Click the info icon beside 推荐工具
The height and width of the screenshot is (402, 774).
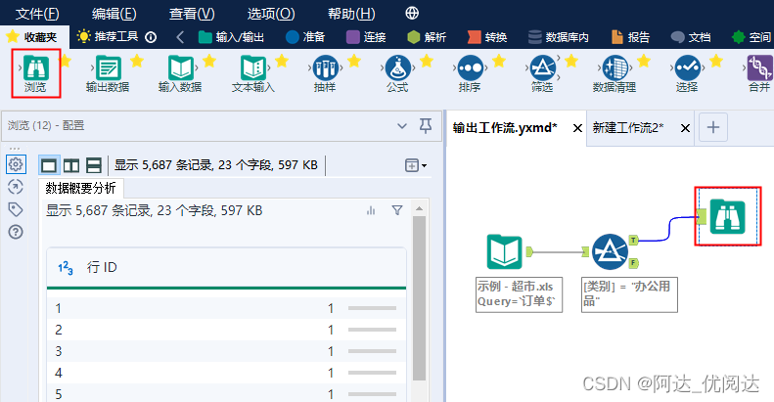pos(152,37)
